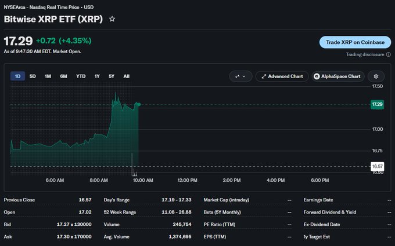
Task: Click the large 17.29 price quote
Action: (x=18, y=41)
